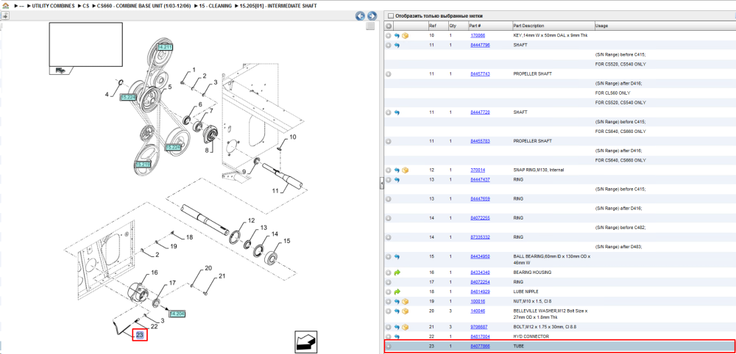
Task: Open part number 84817004 link
Action: coord(480,336)
